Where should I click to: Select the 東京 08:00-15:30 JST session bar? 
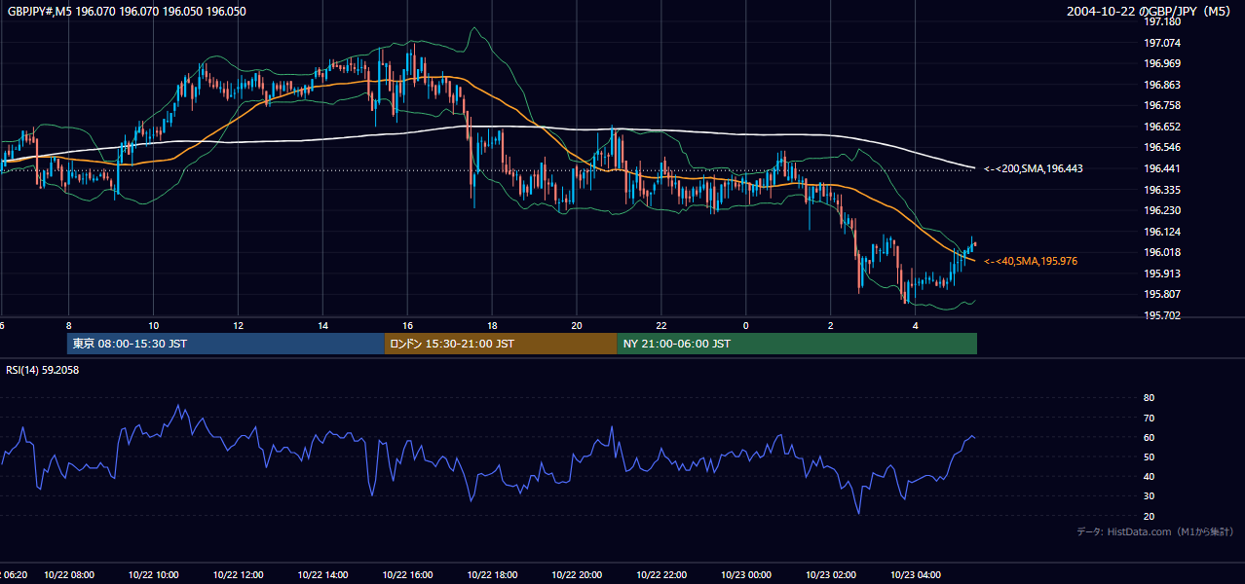point(226,344)
